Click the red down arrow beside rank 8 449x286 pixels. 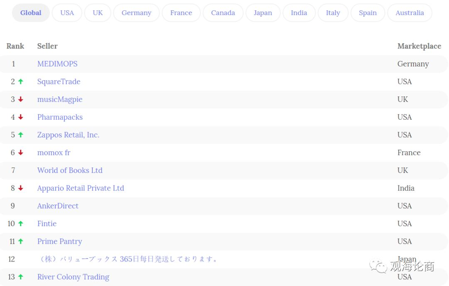click(x=21, y=188)
